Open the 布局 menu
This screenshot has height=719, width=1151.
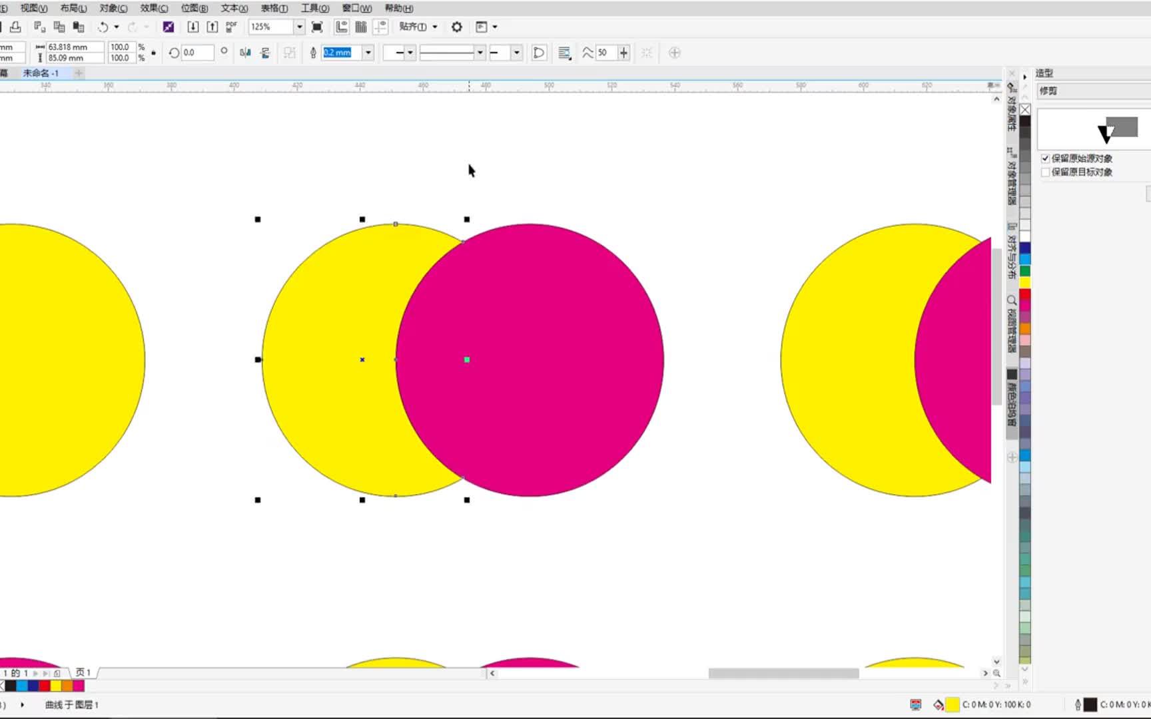73,8
